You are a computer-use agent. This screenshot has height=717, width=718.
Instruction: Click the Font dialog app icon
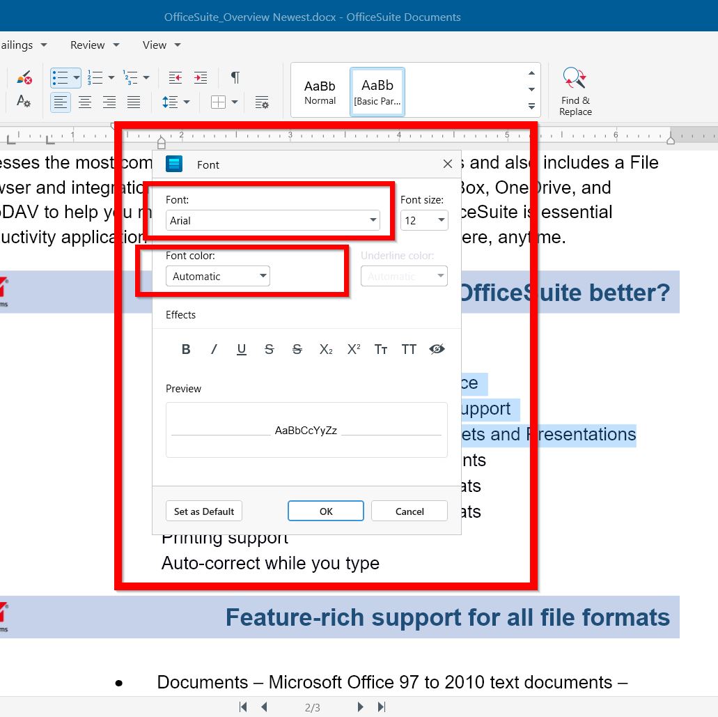[x=174, y=164]
